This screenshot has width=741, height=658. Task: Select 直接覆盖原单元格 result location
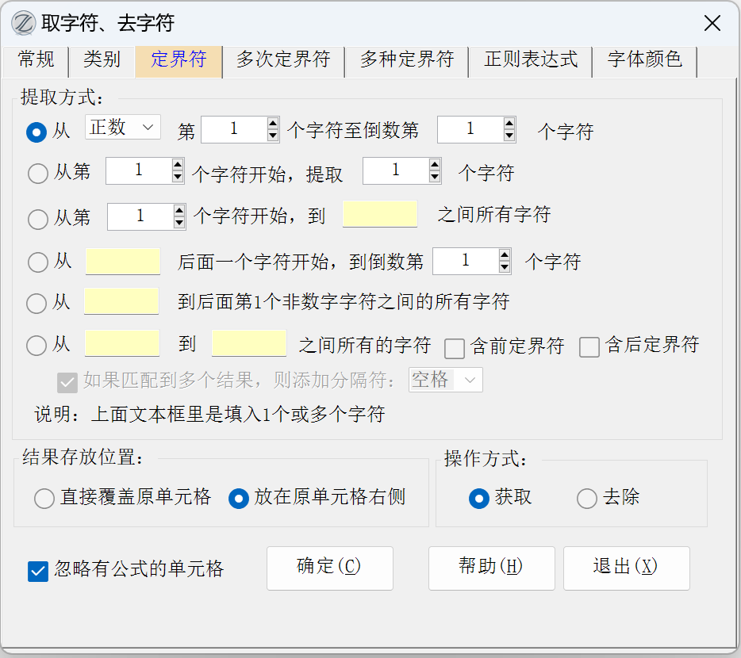(44, 499)
